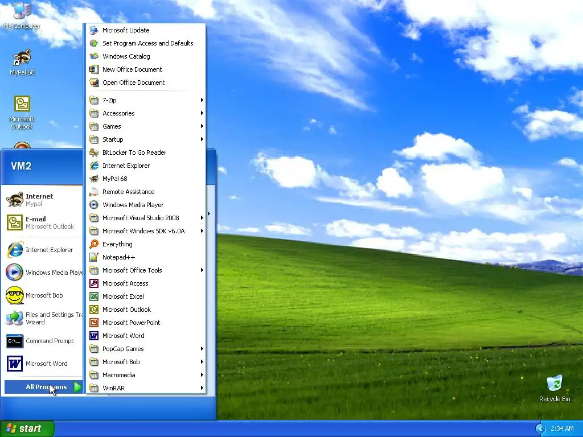
Task: Expand PopCap Games submenu
Action: click(146, 349)
